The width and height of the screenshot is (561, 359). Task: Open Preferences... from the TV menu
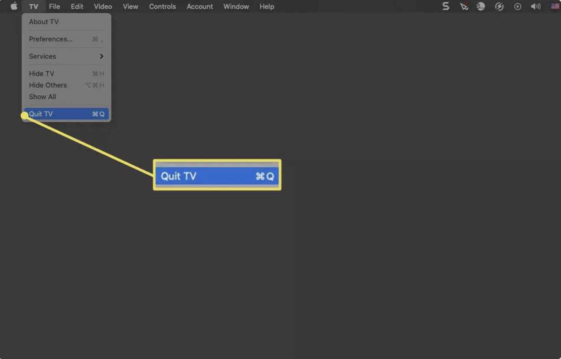tap(51, 39)
